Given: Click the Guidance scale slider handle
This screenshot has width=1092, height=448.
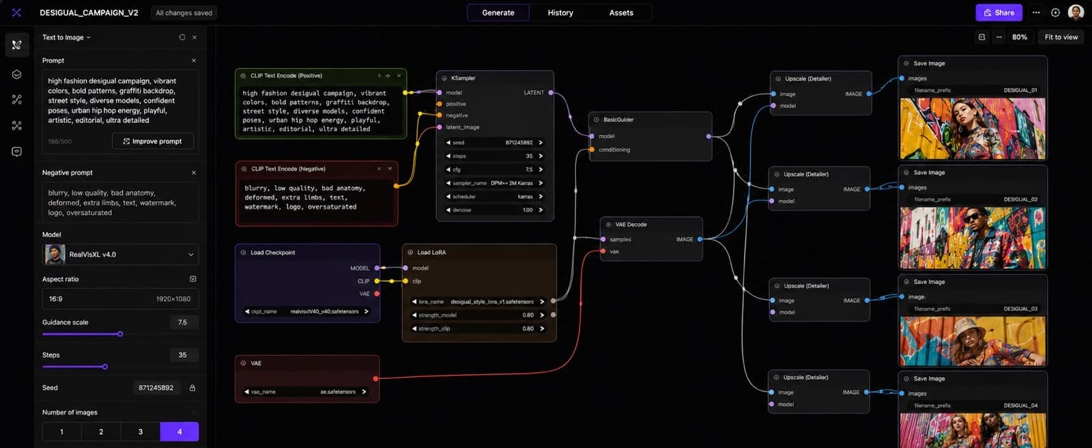Looking at the screenshot, I should click(x=120, y=334).
